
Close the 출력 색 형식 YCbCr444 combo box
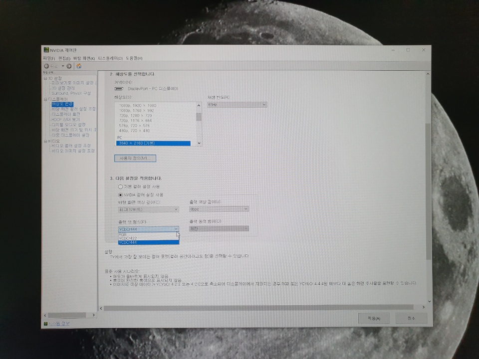[x=149, y=229]
